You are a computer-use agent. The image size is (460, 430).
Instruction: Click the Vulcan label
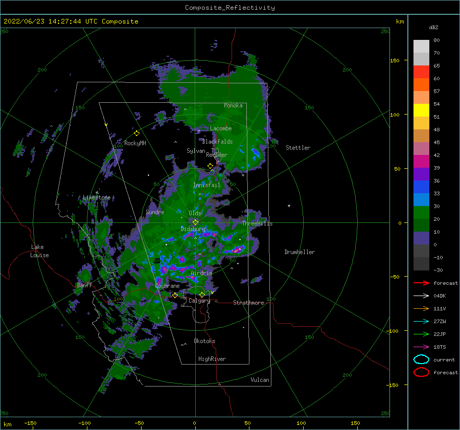click(260, 380)
